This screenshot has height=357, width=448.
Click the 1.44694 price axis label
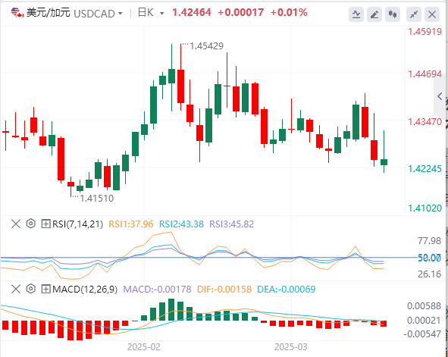425,74
